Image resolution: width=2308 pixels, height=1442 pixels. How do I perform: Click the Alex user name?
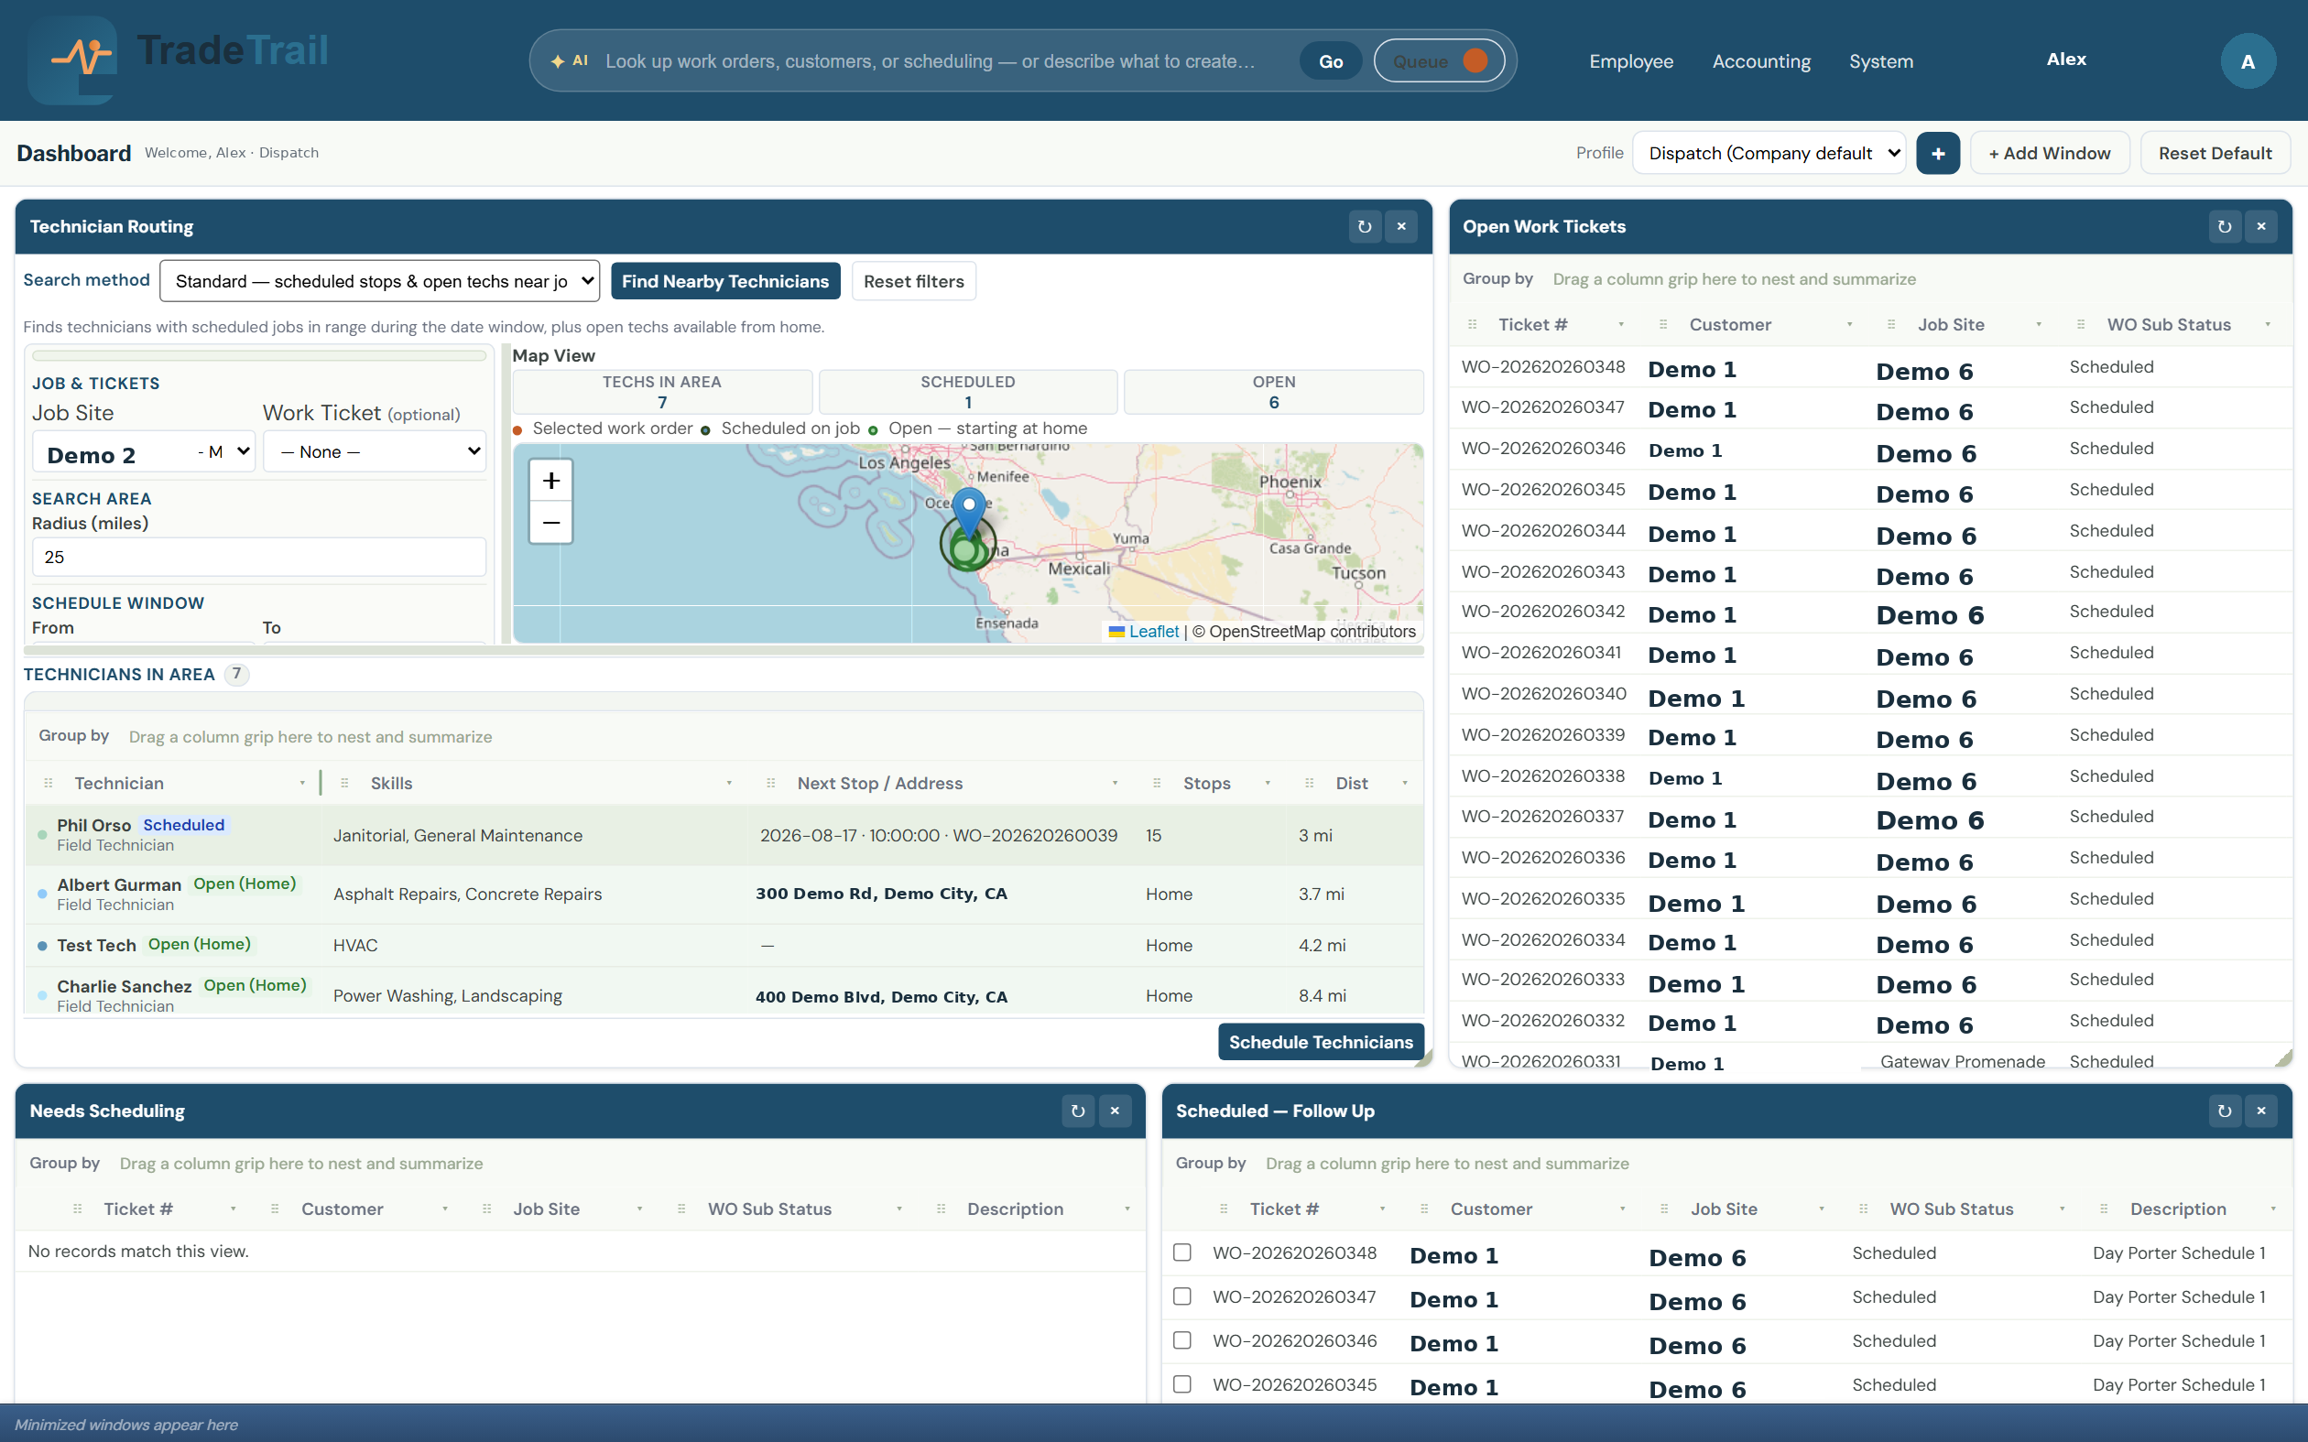[x=2066, y=60]
